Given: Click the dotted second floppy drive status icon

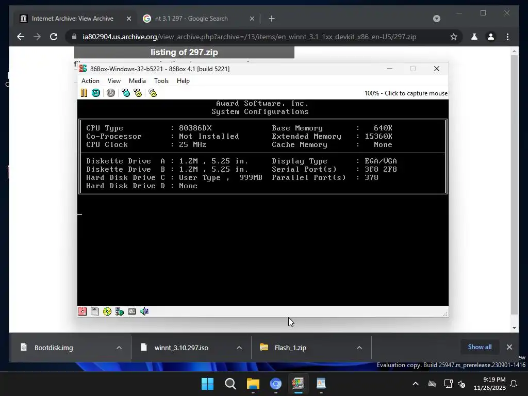Looking at the screenshot, I should (x=95, y=311).
